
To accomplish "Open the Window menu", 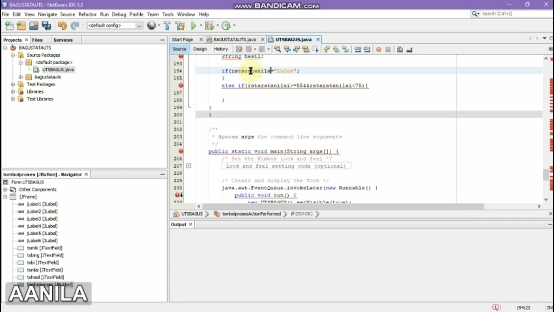I will pyautogui.click(x=186, y=14).
